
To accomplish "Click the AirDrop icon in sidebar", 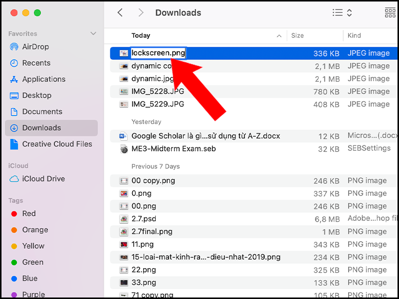I will (14, 47).
